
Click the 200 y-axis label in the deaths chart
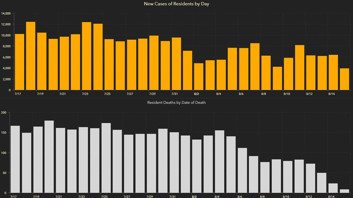pos(4,113)
